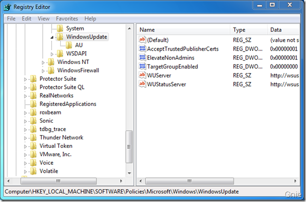Click the tdbg_trace folder icon
Image resolution: width=306 pixels, height=202 pixels.
33,129
